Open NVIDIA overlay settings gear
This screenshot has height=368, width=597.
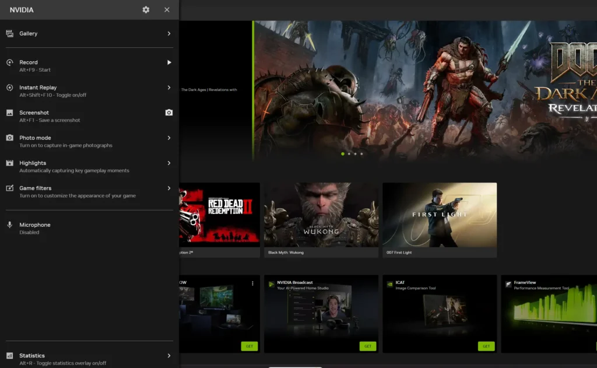tap(146, 10)
